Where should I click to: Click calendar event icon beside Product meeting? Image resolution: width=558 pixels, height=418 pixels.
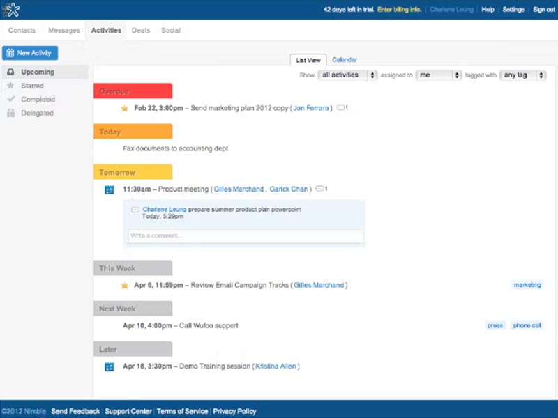pyautogui.click(x=110, y=189)
